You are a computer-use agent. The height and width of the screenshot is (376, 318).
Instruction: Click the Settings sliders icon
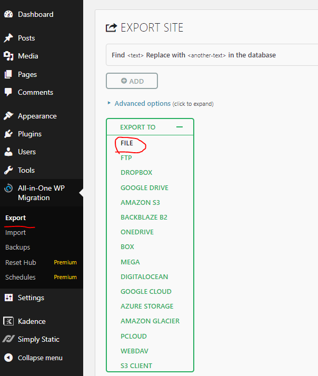[8, 298]
